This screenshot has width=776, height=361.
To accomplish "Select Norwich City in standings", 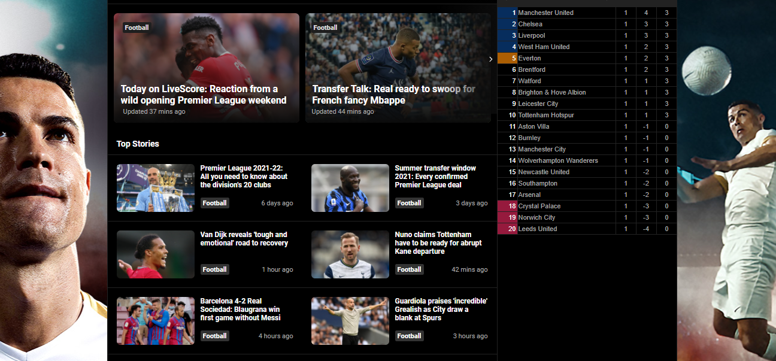I will (x=587, y=217).
